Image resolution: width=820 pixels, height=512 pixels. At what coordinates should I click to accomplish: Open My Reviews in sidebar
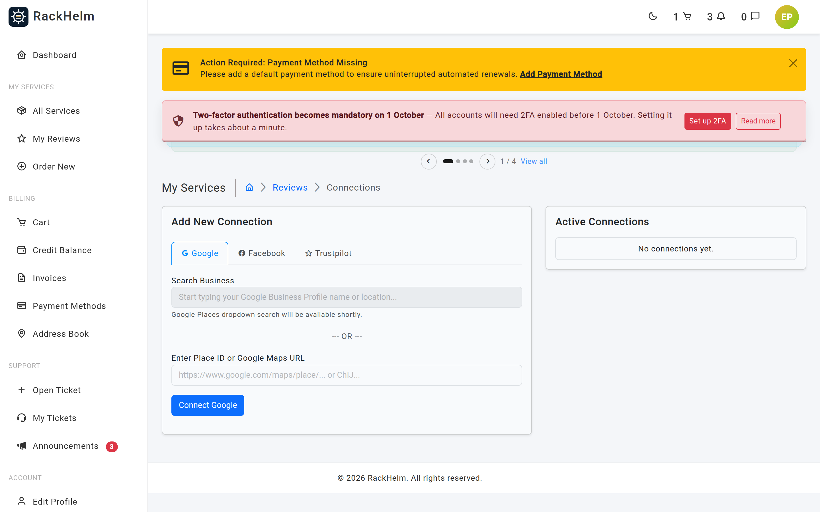[x=56, y=139]
